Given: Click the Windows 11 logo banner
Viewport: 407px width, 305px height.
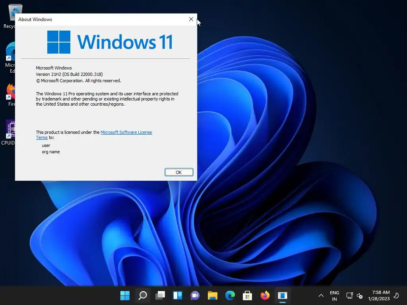Looking at the screenshot, I should pos(110,42).
